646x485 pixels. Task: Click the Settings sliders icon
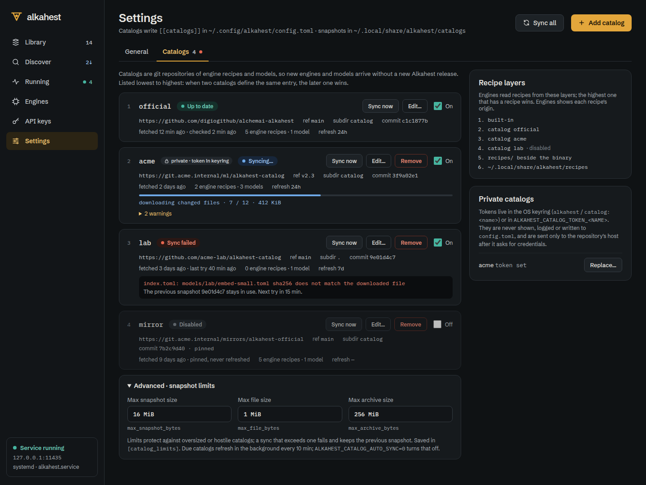(16, 141)
